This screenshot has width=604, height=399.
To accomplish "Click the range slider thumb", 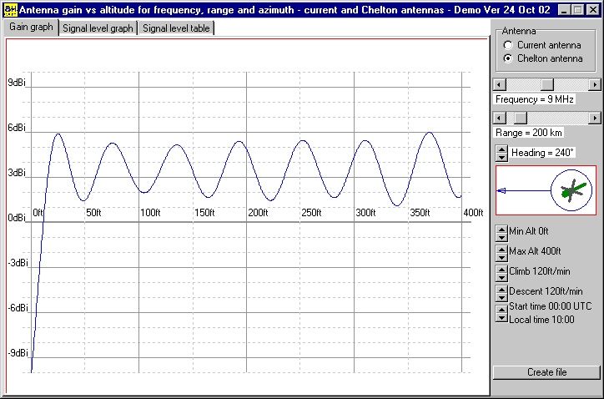I will click(x=521, y=118).
